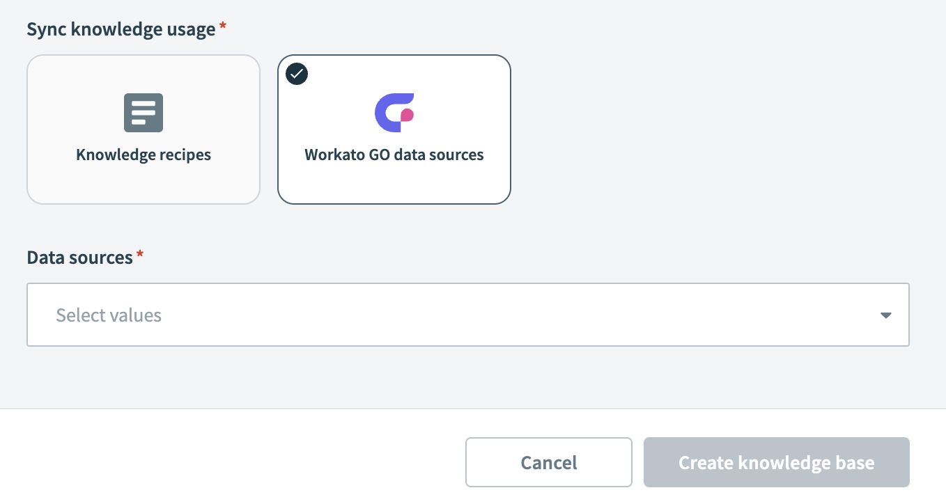946x504 pixels.
Task: Select the Knowledge recipes option card
Action: [144, 129]
